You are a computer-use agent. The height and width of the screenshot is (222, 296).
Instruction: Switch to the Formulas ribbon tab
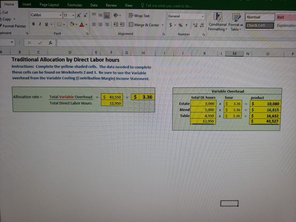coord(74,4)
